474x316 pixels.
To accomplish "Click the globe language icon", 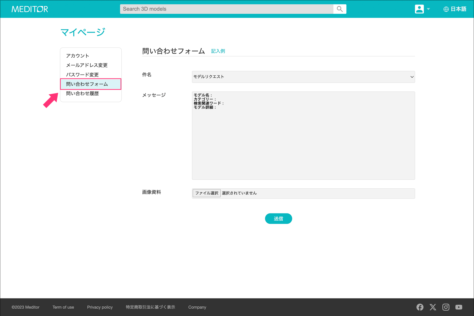I will coord(446,9).
